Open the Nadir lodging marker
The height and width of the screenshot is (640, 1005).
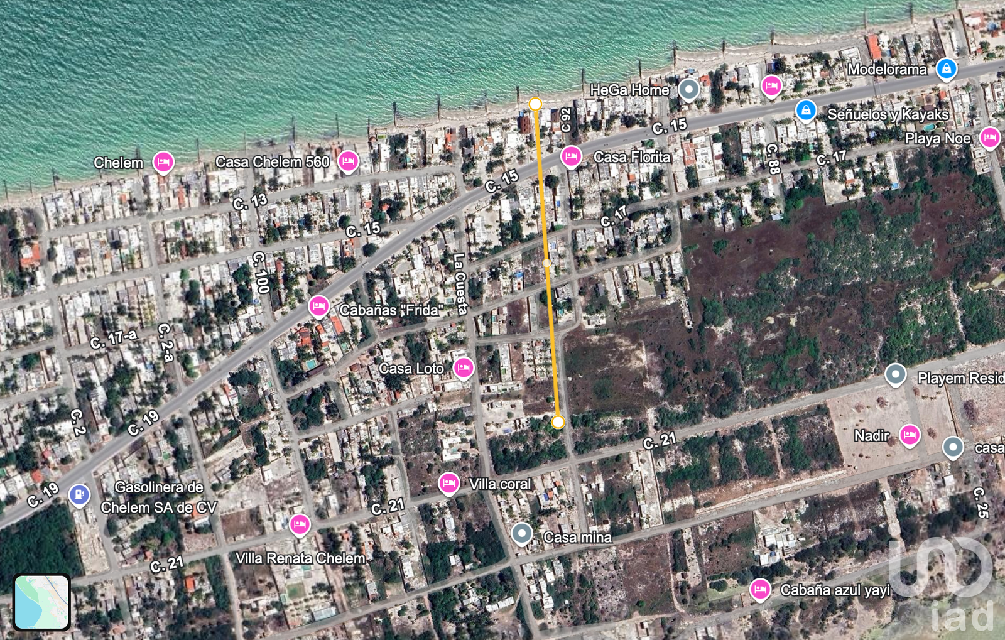click(x=909, y=434)
